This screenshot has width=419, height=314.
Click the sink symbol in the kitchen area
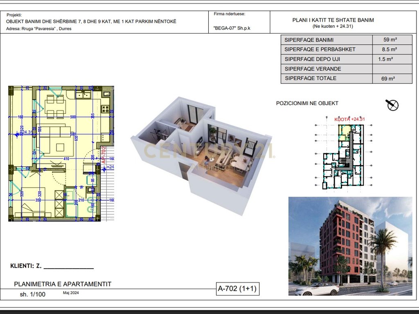coord(83,95)
